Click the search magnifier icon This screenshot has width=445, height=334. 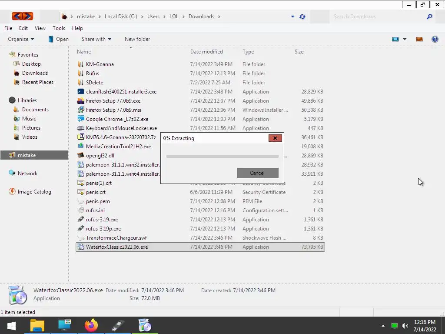pyautogui.click(x=429, y=17)
